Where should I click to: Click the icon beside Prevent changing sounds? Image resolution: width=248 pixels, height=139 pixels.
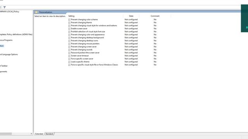(x=69, y=50)
